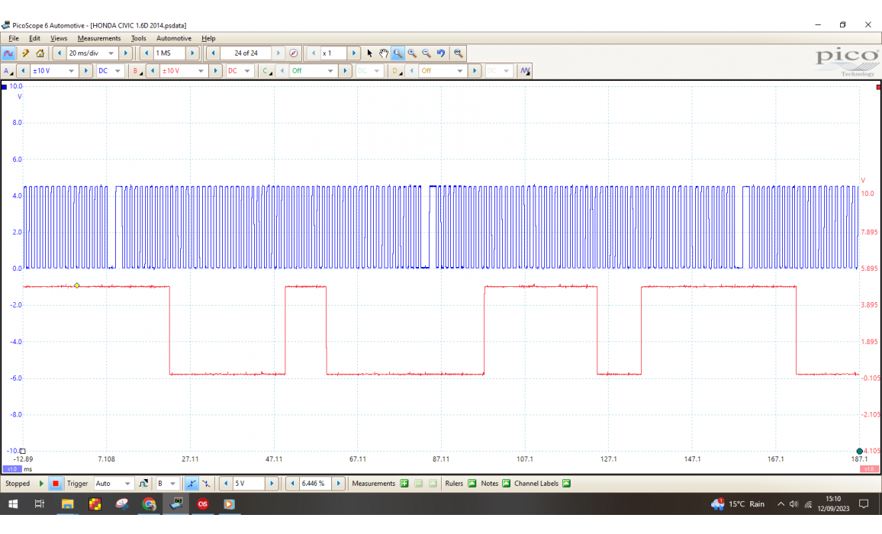882x534 pixels.
Task: Select the arrow pointer selection tool
Action: point(369,53)
